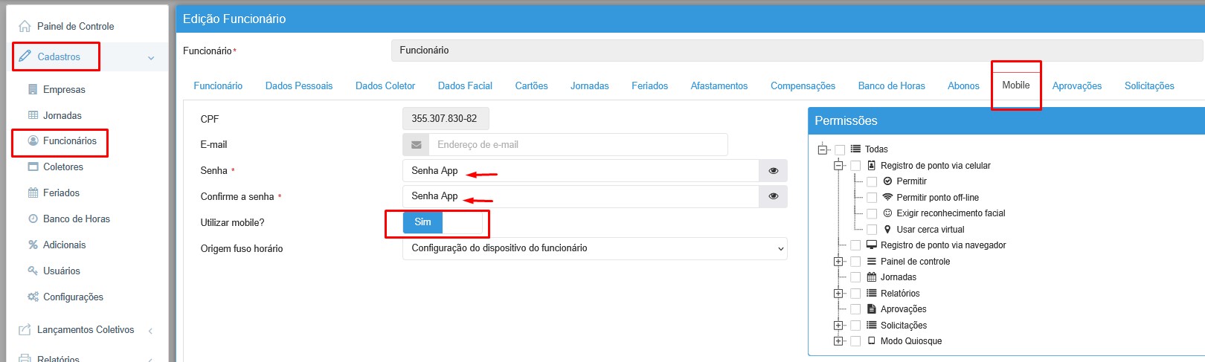Switch to the Funcionário tab

218,86
